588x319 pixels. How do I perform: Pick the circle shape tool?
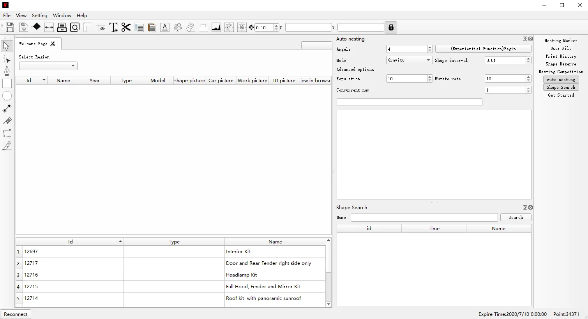(x=7, y=96)
